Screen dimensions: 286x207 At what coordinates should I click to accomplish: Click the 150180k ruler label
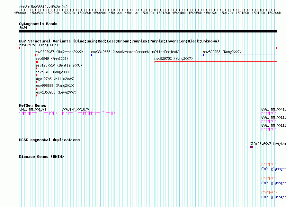pyautogui.click(x=242, y=13)
